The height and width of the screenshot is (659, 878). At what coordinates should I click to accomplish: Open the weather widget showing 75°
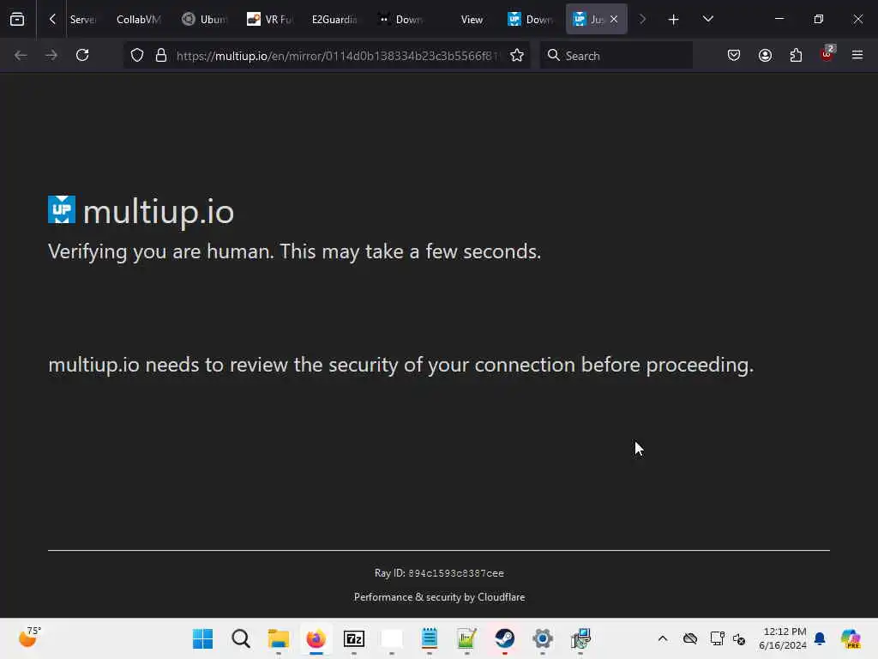click(29, 638)
